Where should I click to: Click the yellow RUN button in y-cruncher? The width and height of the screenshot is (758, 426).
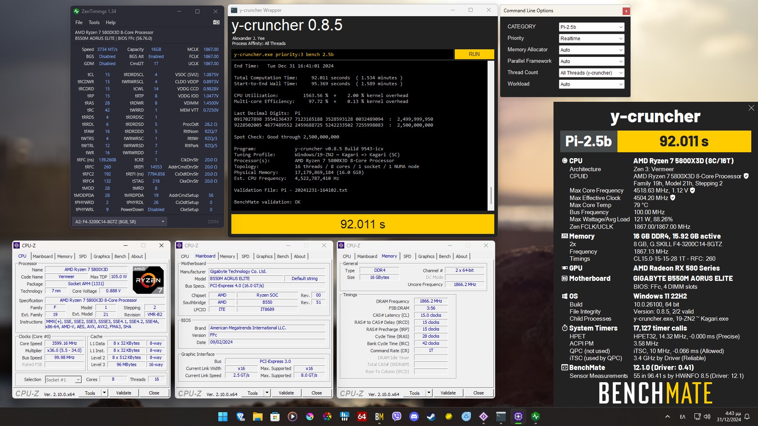474,54
